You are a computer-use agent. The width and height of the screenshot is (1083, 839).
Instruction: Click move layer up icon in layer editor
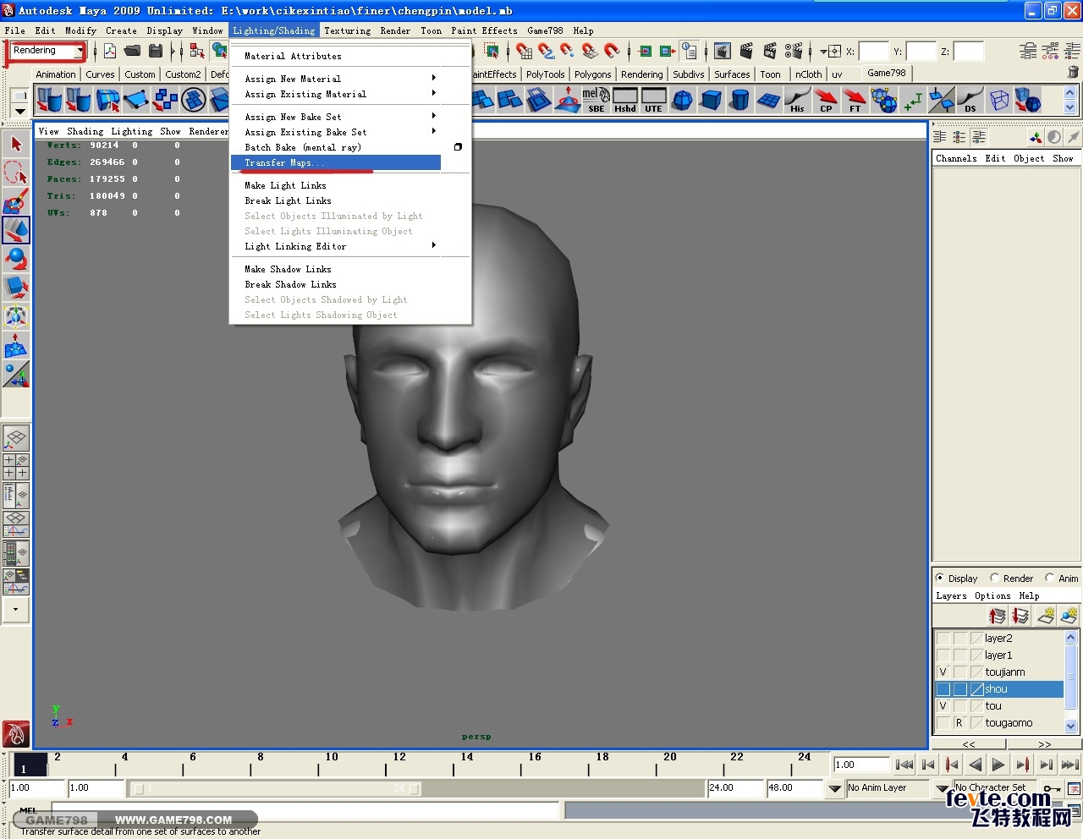click(998, 616)
